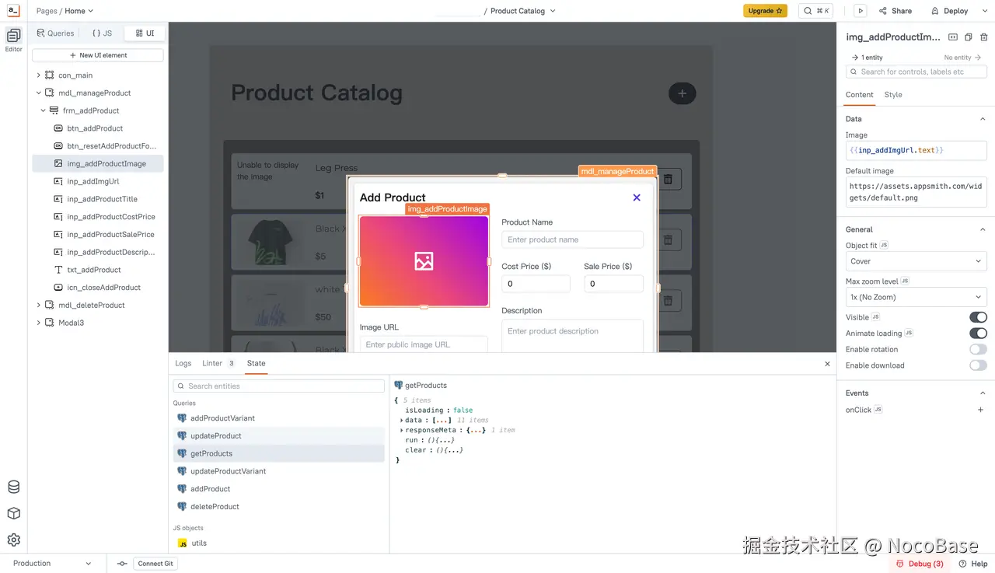Copy the widget using the copy icon

968,37
